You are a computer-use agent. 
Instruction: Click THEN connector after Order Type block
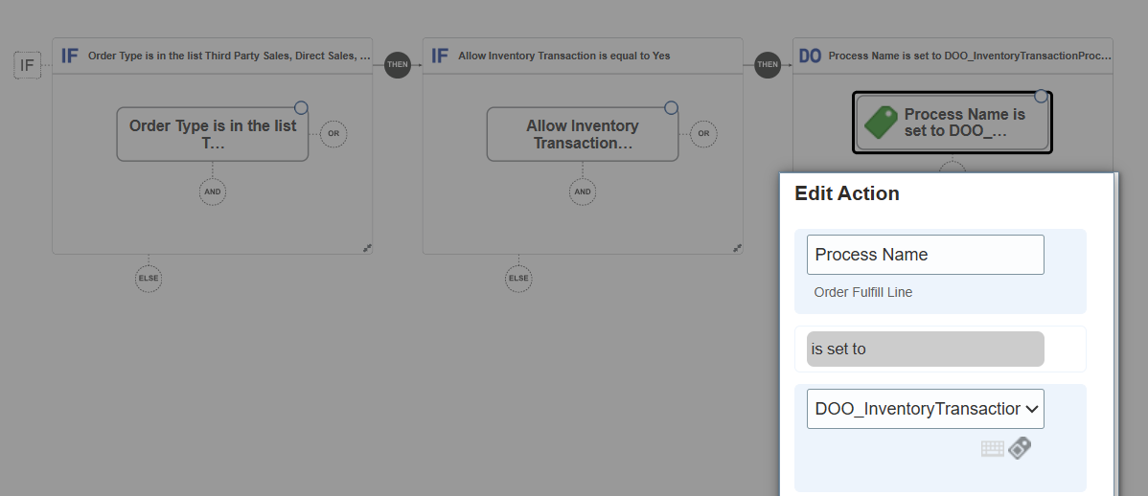pos(398,64)
